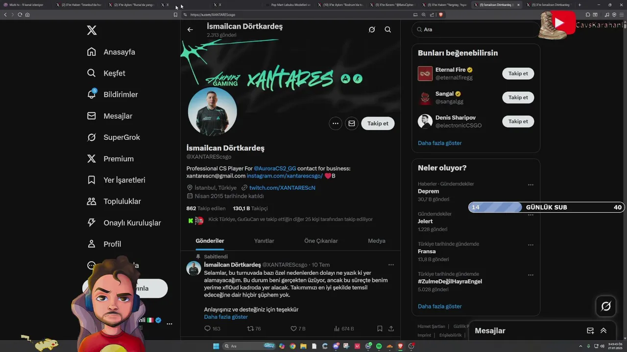
Task: Open @AuroraCS2_GG mention link
Action: [x=275, y=169]
